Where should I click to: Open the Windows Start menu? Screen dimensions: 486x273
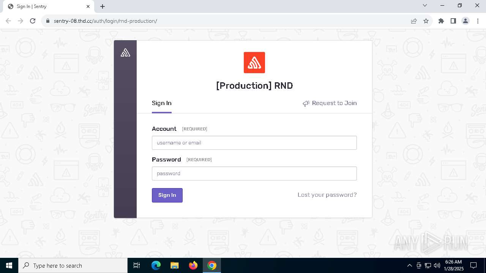tap(9, 265)
